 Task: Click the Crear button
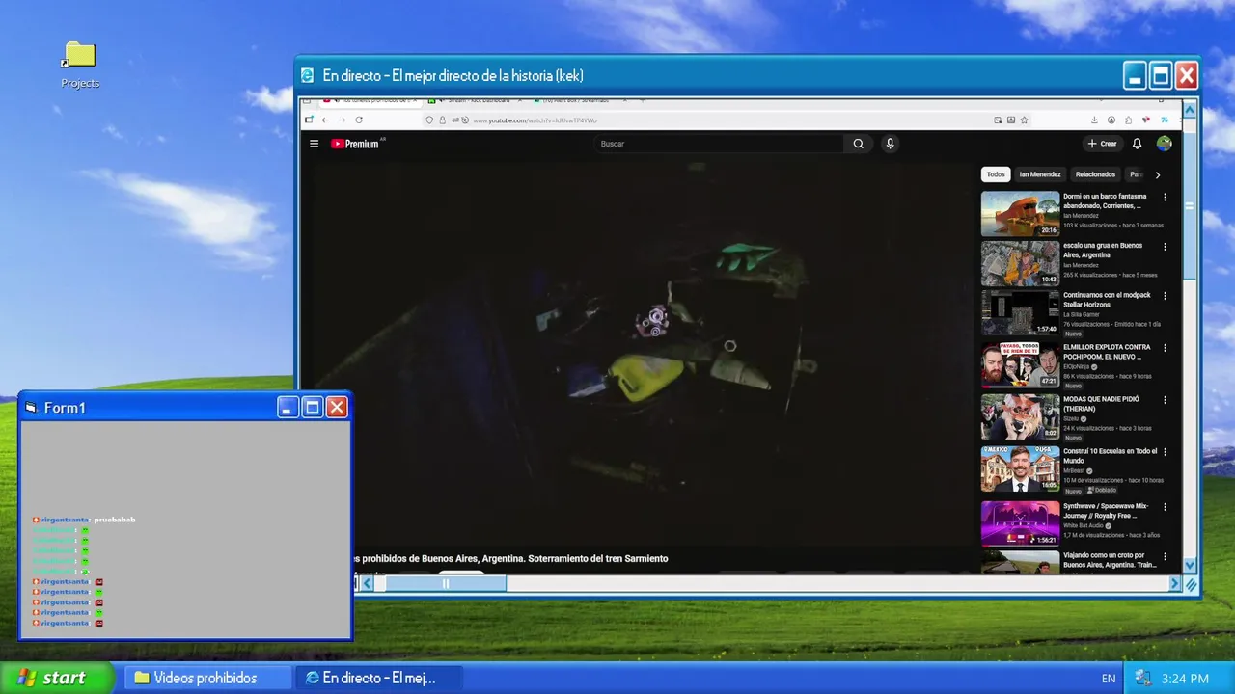point(1102,144)
